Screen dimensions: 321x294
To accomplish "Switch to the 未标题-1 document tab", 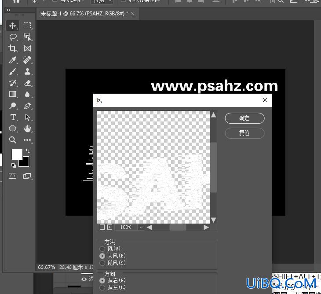I will coord(84,14).
